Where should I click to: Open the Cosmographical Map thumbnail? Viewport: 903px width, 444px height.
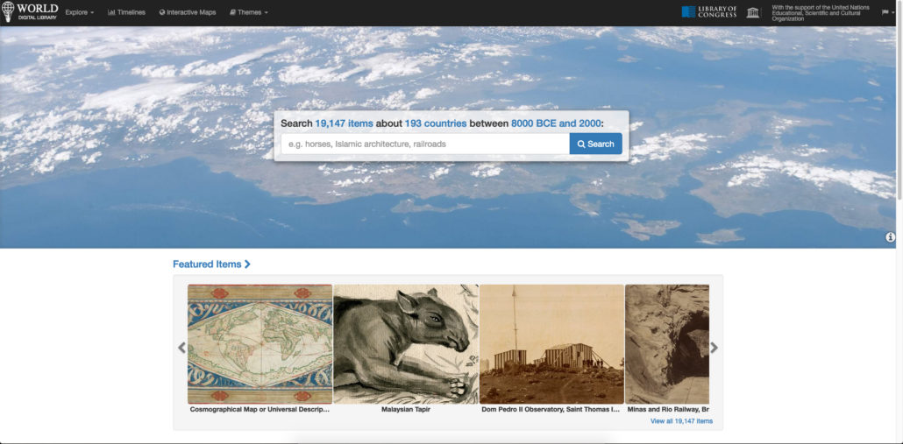coord(260,344)
